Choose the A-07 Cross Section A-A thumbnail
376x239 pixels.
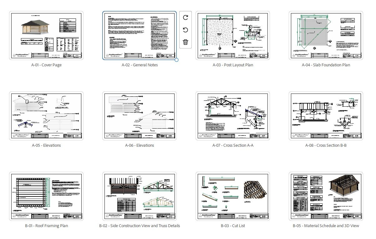pyautogui.click(x=233, y=116)
